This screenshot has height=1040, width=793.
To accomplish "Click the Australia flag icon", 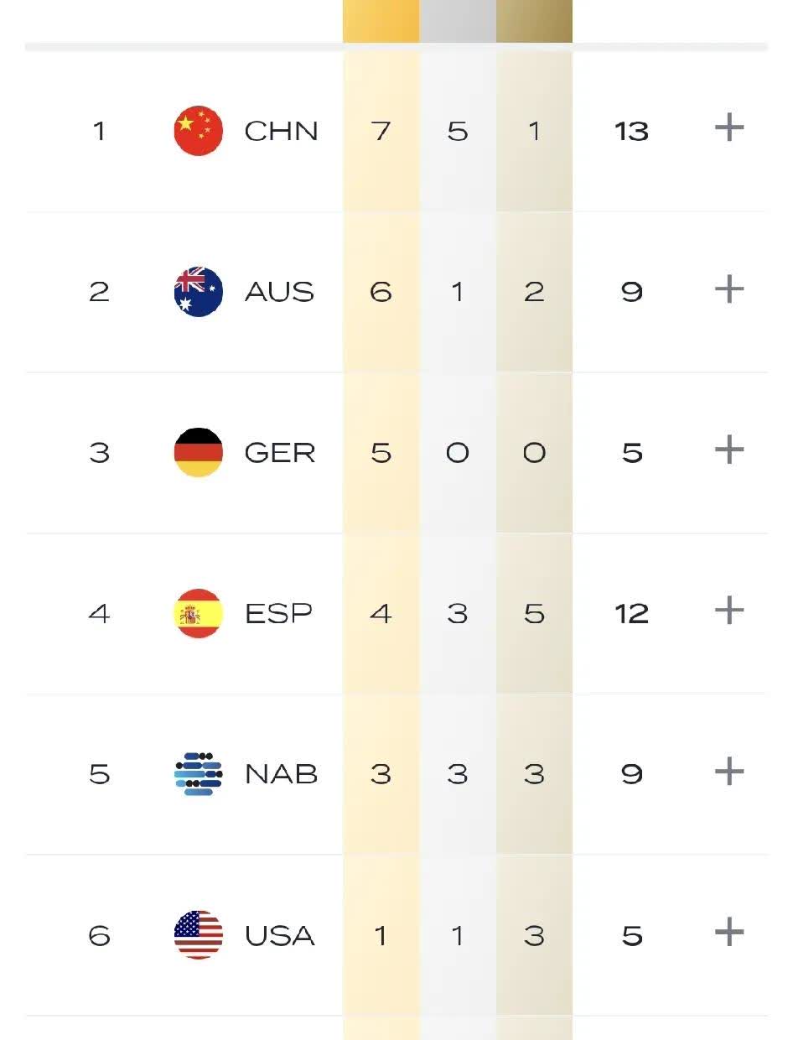I will pyautogui.click(x=199, y=292).
